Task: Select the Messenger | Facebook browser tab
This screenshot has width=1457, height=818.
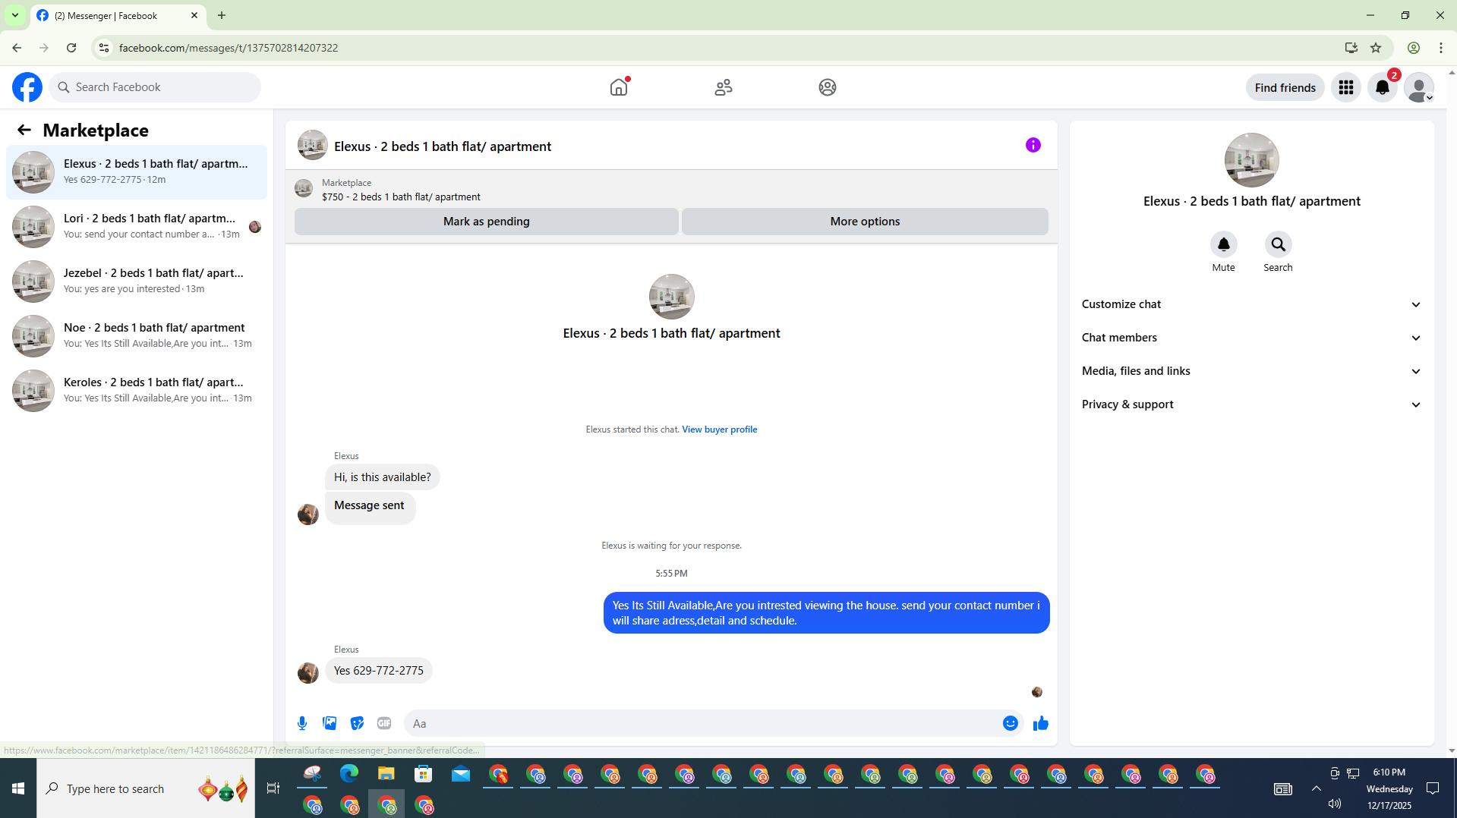Action: click(118, 15)
